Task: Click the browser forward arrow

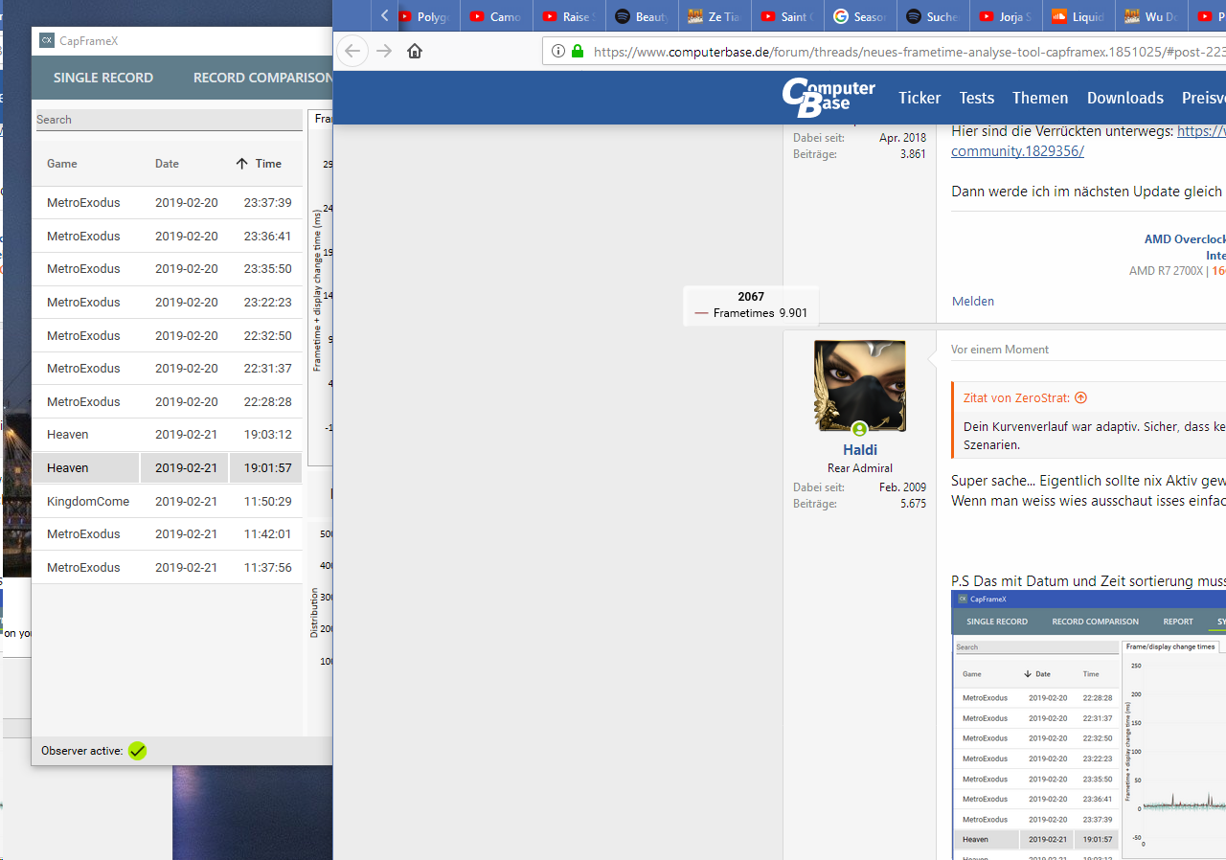Action: pos(384,51)
